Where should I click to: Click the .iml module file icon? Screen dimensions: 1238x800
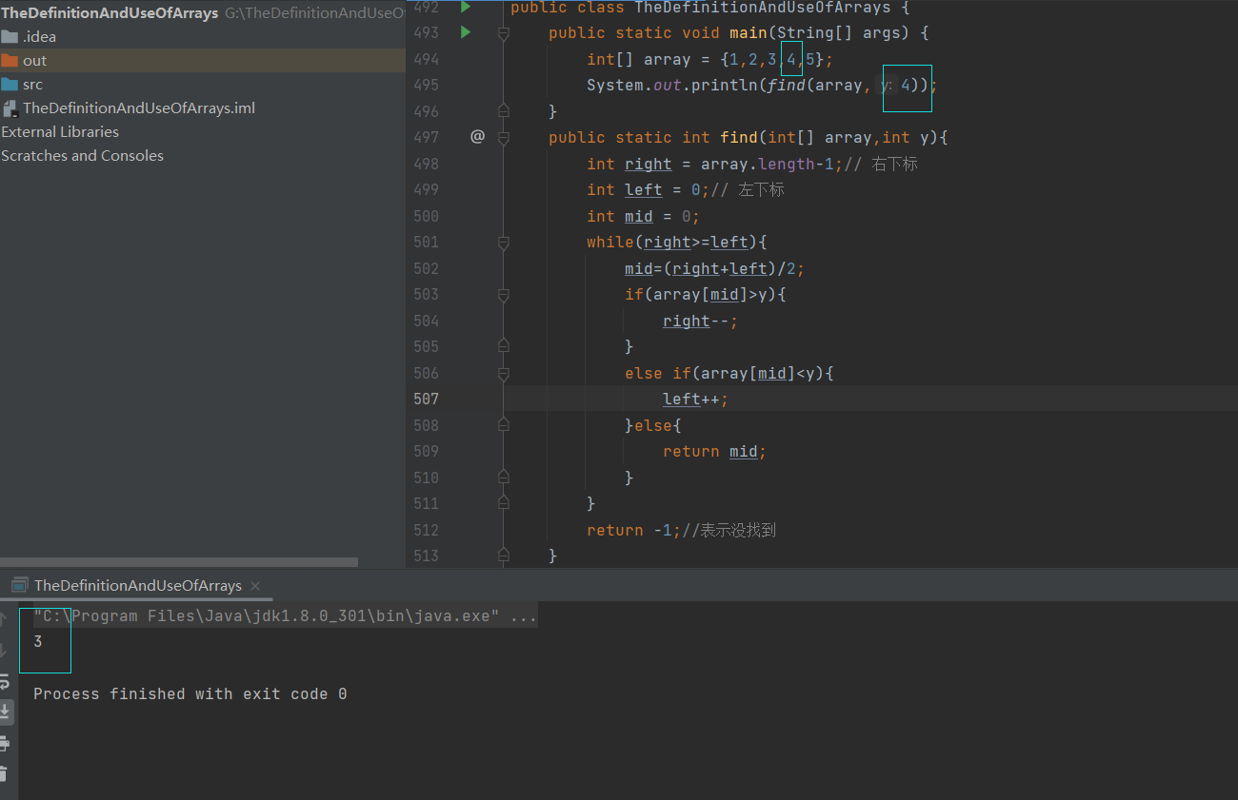point(10,108)
